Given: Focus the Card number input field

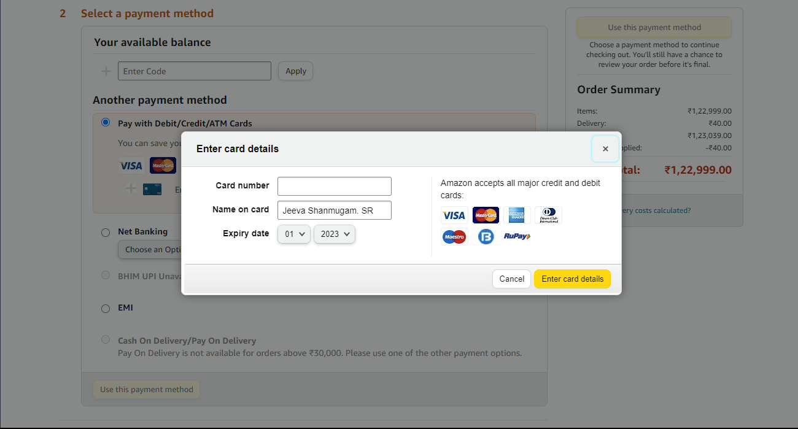Looking at the screenshot, I should 334,186.
